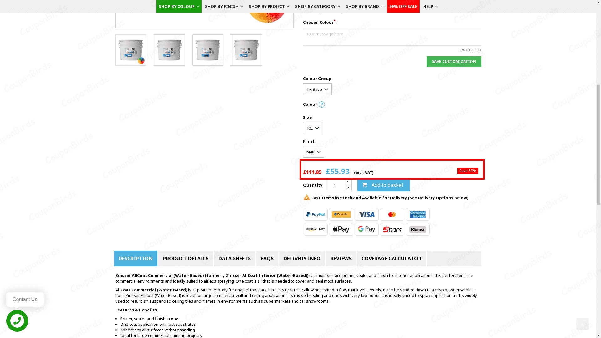Click the SAVE CUSTOMIZATION button
Viewport: 601px width, 338px height.
tap(454, 61)
